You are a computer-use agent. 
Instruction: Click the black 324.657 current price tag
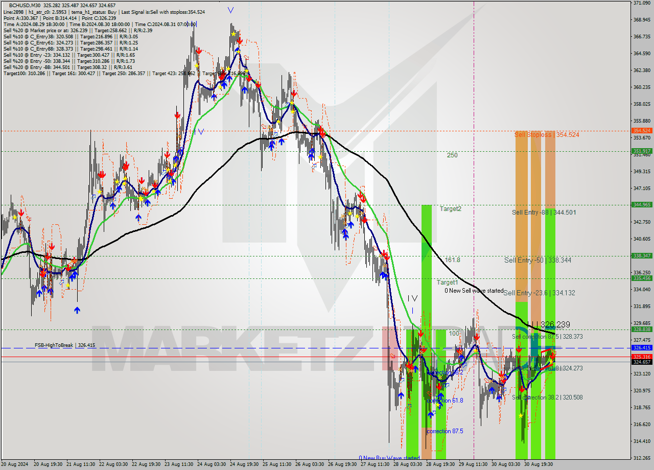(642, 362)
